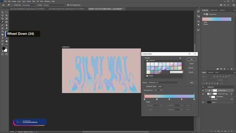
Task: Select the Eraser tool
Action: coord(7,28)
